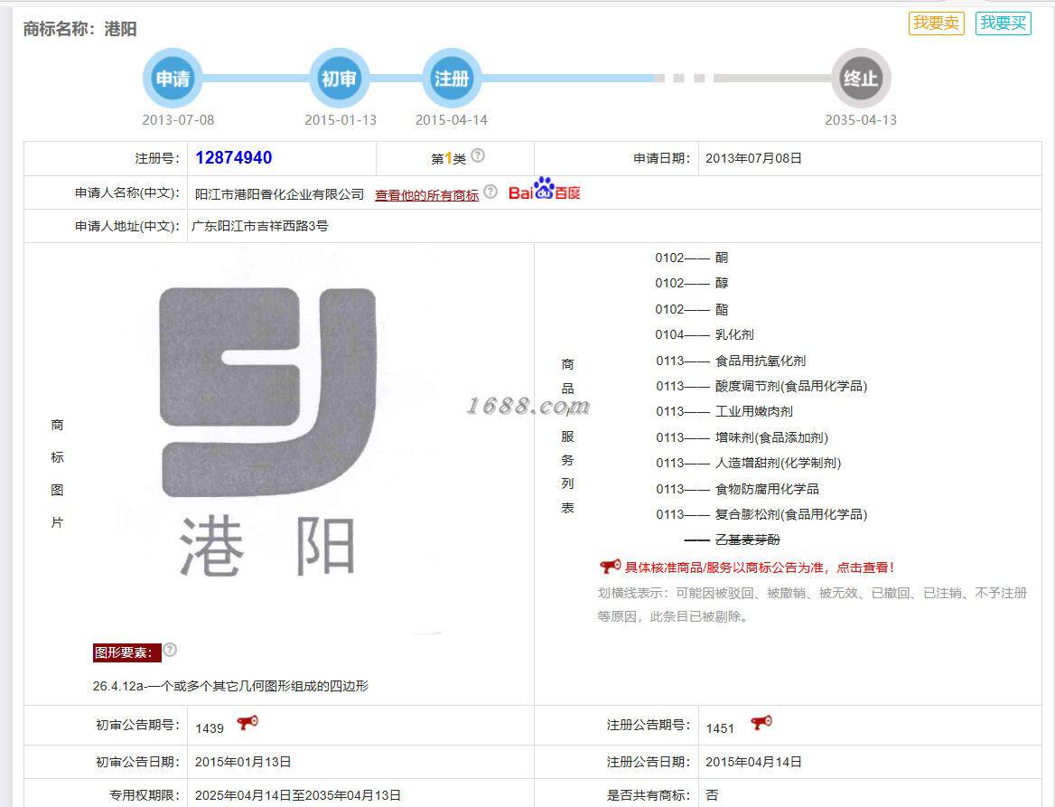Open the 港阳 trademark image

tap(267, 431)
